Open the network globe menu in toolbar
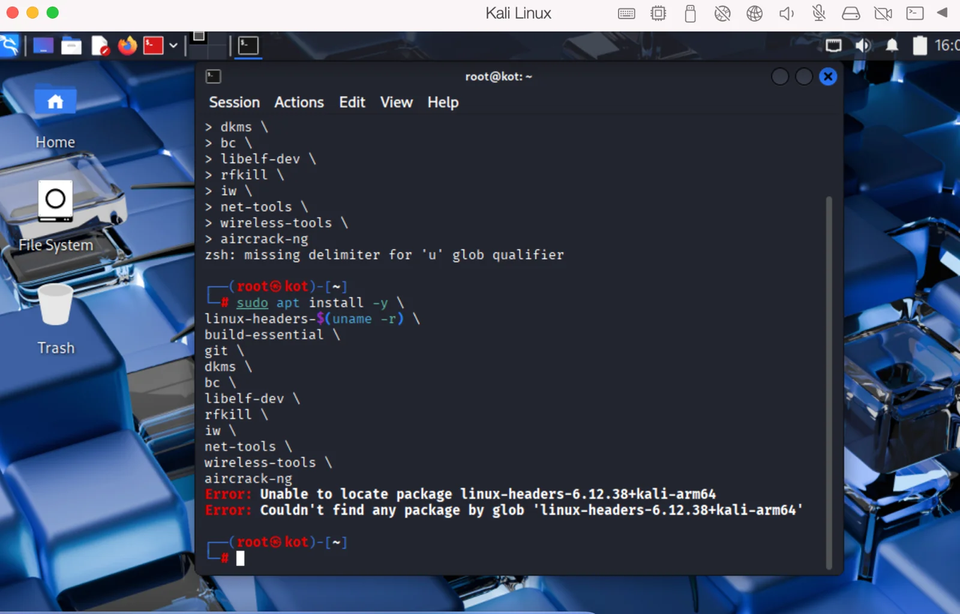Image resolution: width=960 pixels, height=614 pixels. click(x=754, y=13)
